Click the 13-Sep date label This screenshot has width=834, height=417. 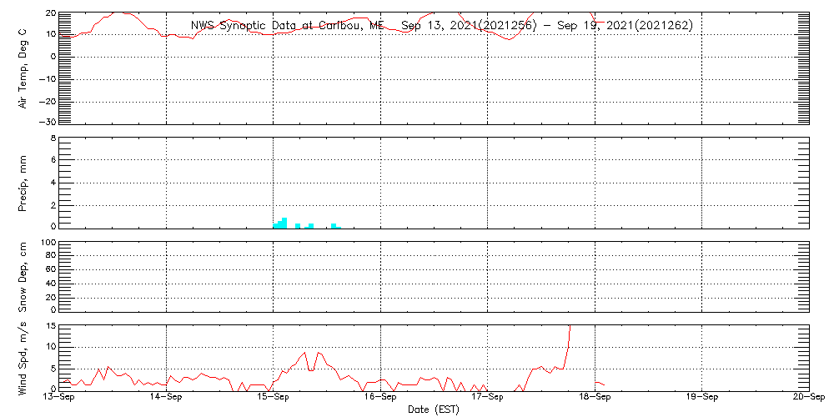(59, 397)
